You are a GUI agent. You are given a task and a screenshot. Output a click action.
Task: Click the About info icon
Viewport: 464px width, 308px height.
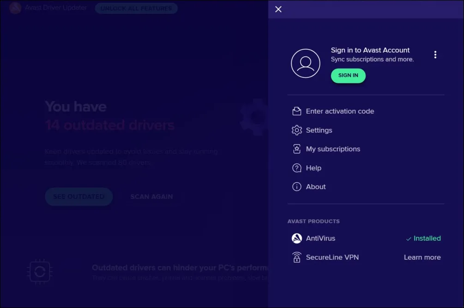[x=296, y=187]
